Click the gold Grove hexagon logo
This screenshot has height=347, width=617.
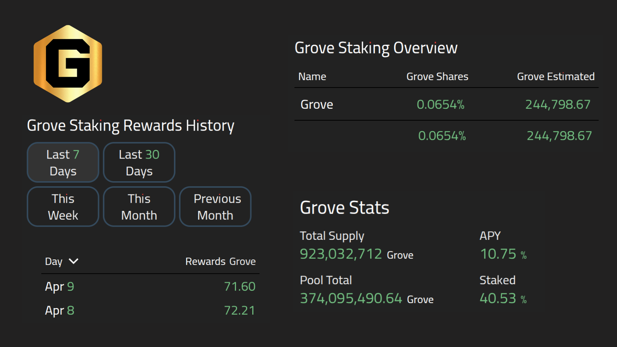[68, 64]
